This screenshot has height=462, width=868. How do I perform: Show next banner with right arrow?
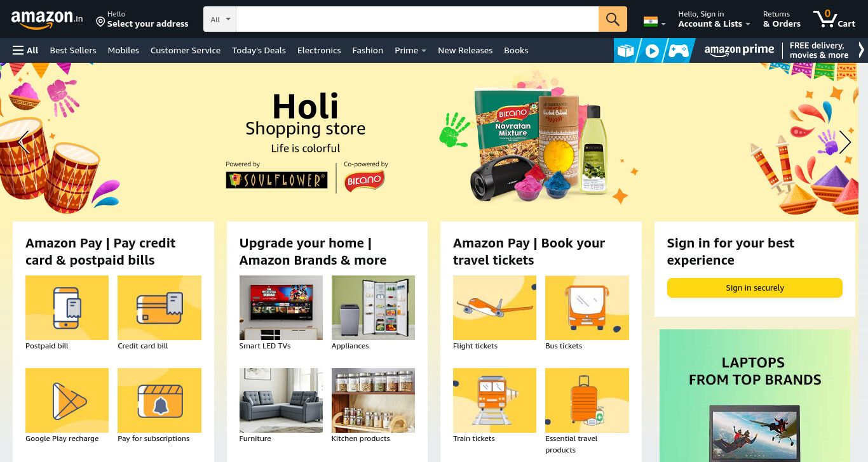[x=844, y=142]
